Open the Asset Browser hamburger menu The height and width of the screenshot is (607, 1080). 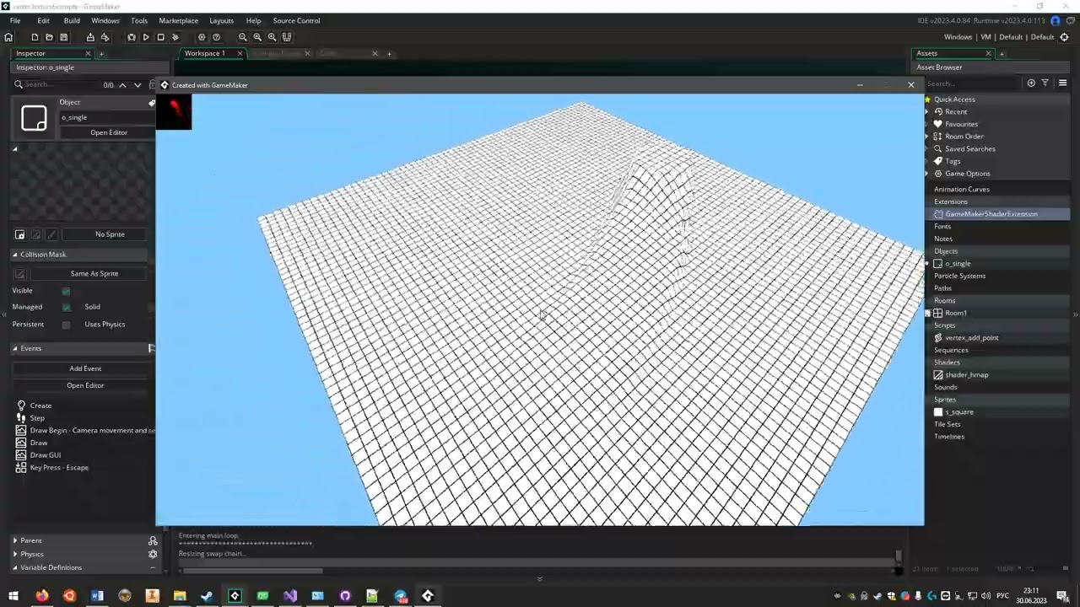click(x=1062, y=83)
